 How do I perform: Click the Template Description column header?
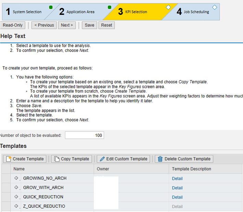coord(205,169)
